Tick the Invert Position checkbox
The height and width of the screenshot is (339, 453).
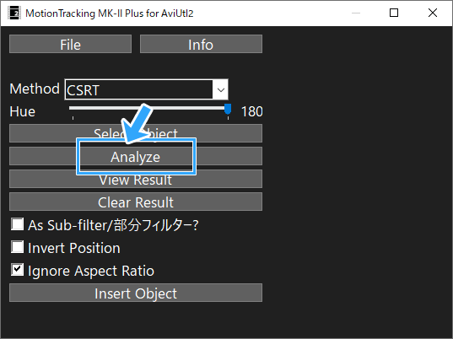[18, 247]
